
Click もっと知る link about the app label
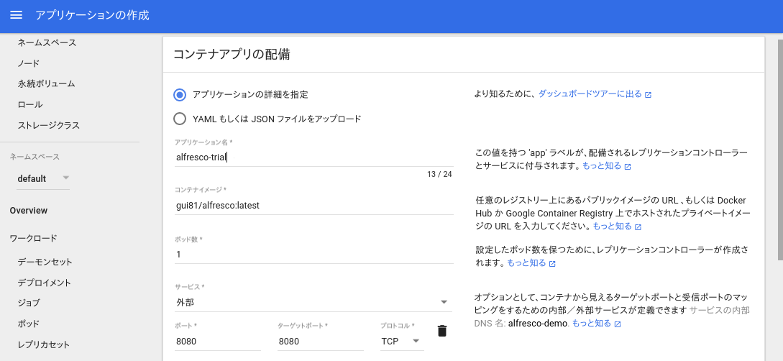click(602, 166)
